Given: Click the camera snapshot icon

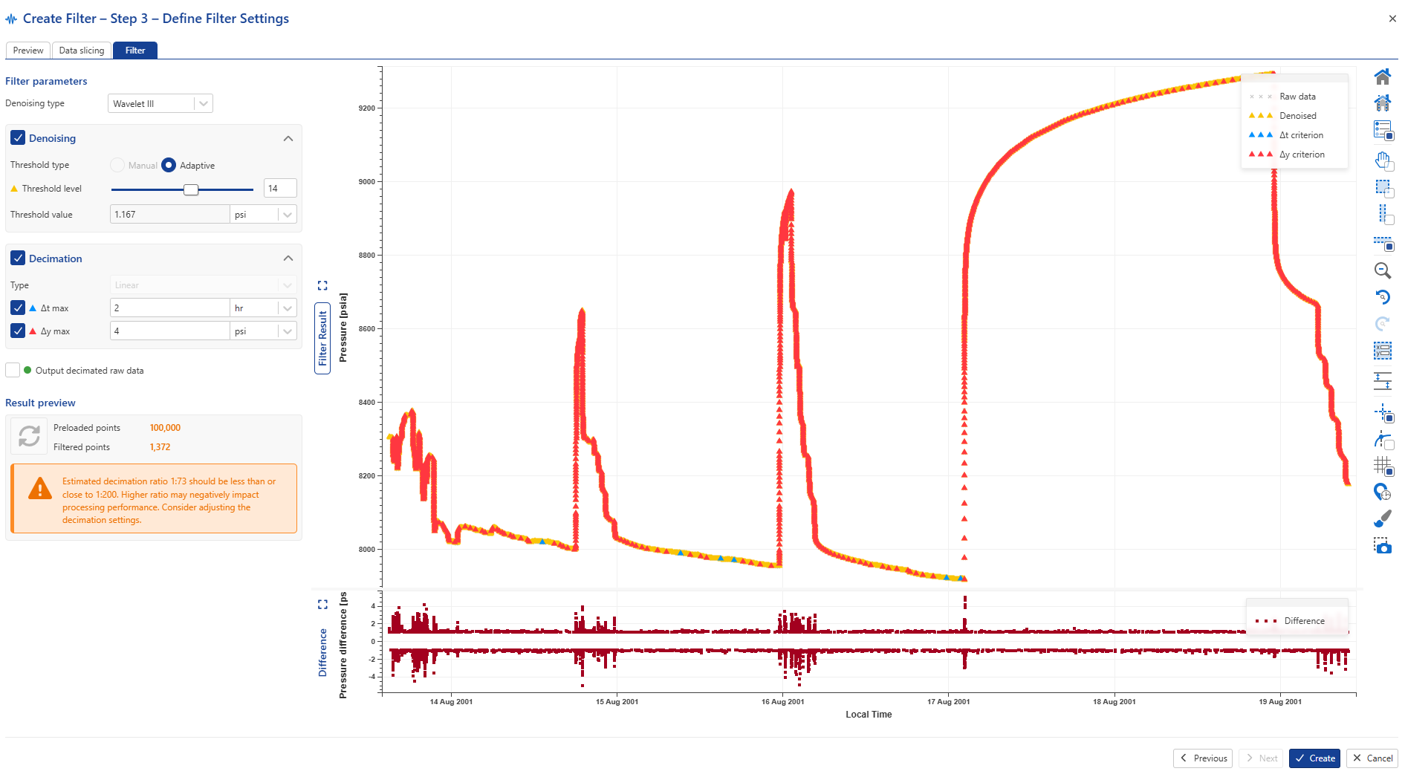Looking at the screenshot, I should 1382,546.
